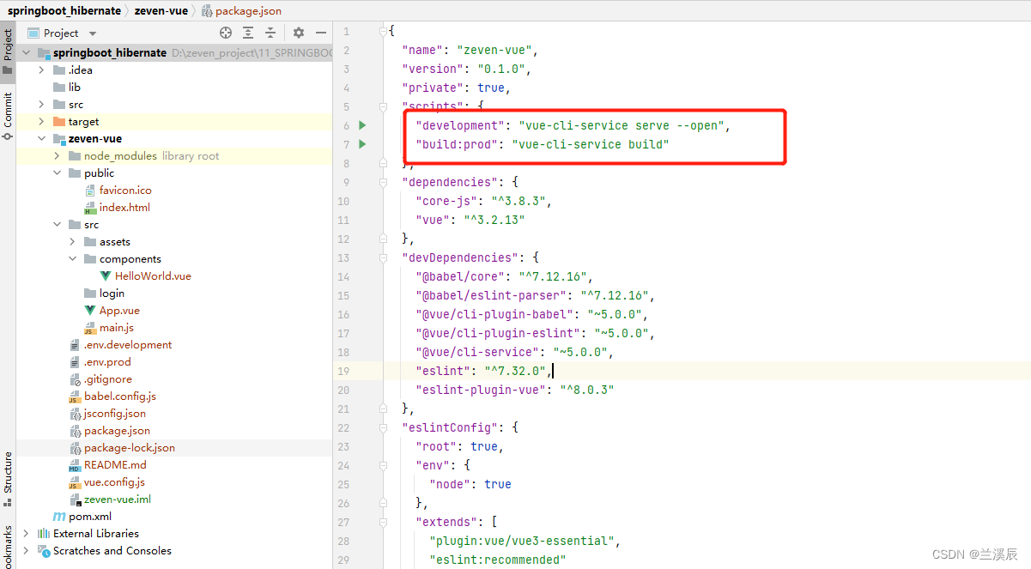Open Project panel settings gear
Viewport: 1031px width, 569px height.
point(299,33)
